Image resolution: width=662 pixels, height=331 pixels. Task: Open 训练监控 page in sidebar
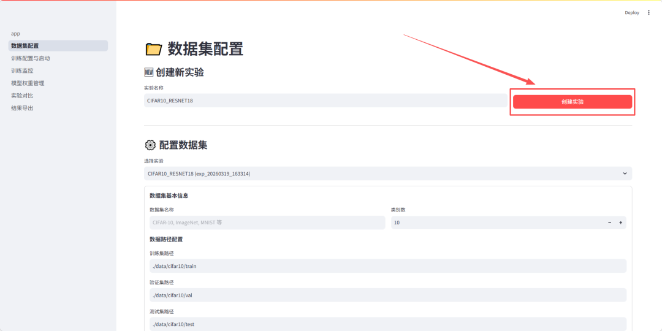(22, 70)
